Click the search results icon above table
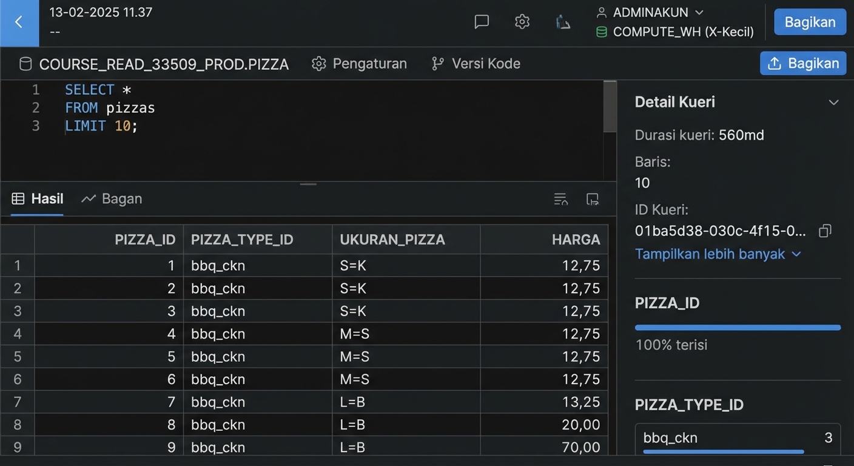Image resolution: width=854 pixels, height=466 pixels. coord(560,199)
